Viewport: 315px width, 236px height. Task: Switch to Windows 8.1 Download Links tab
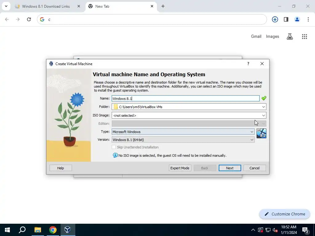(46, 6)
